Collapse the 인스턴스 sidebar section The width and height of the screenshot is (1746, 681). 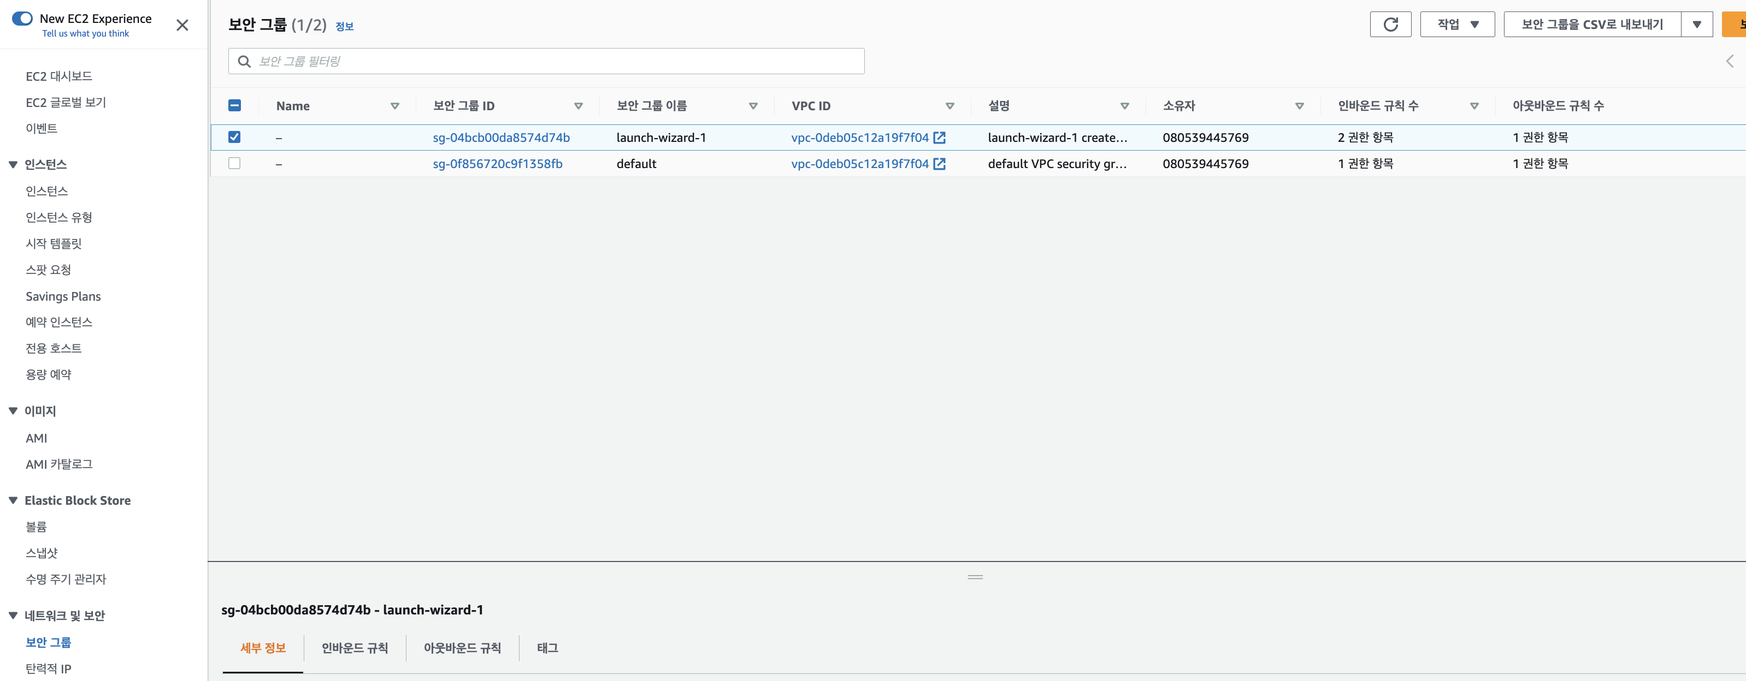coord(13,164)
